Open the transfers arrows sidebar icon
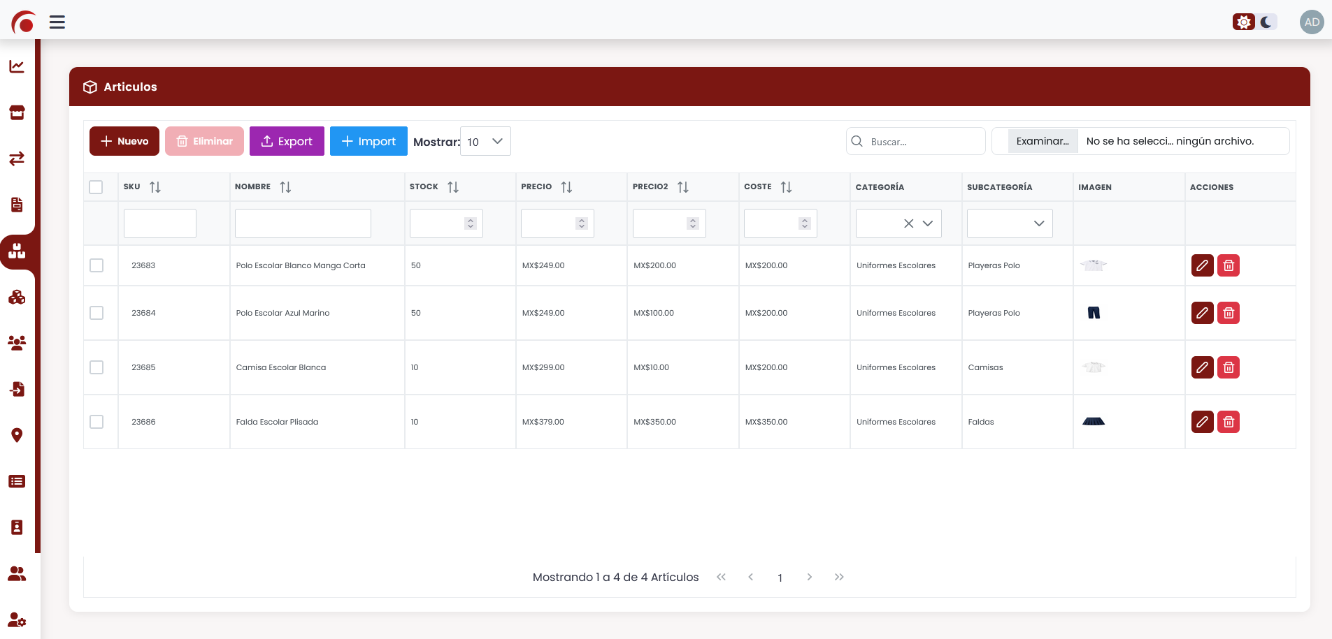Image resolution: width=1332 pixels, height=639 pixels. pos(17,159)
